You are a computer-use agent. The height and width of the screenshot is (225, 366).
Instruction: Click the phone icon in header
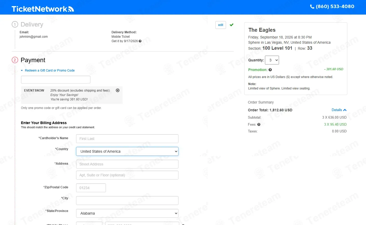pos(312,7)
